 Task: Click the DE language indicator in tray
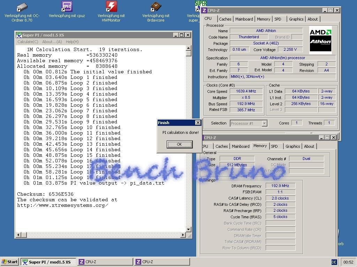(x=334, y=262)
